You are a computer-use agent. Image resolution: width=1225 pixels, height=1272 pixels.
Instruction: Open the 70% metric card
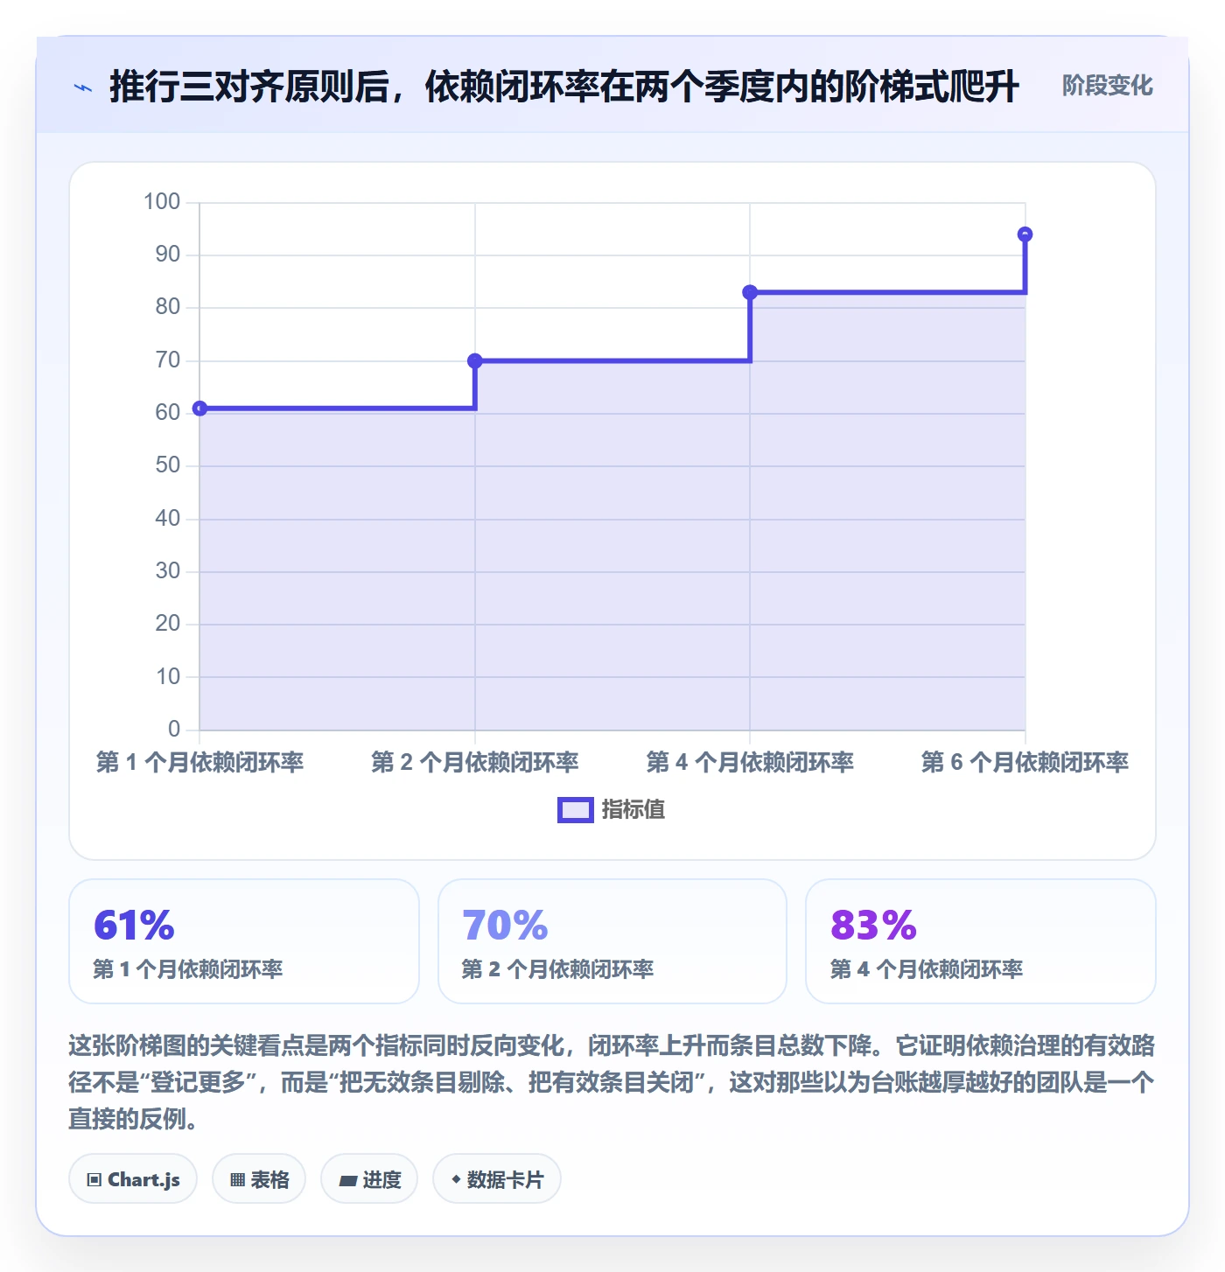pyautogui.click(x=612, y=941)
